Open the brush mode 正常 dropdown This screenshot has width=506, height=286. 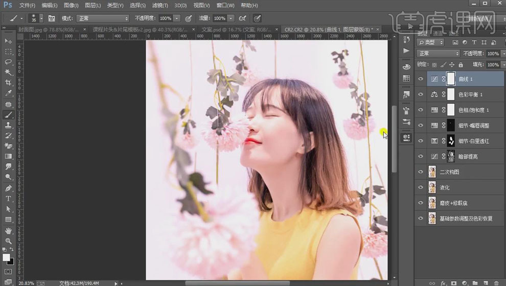coord(103,18)
